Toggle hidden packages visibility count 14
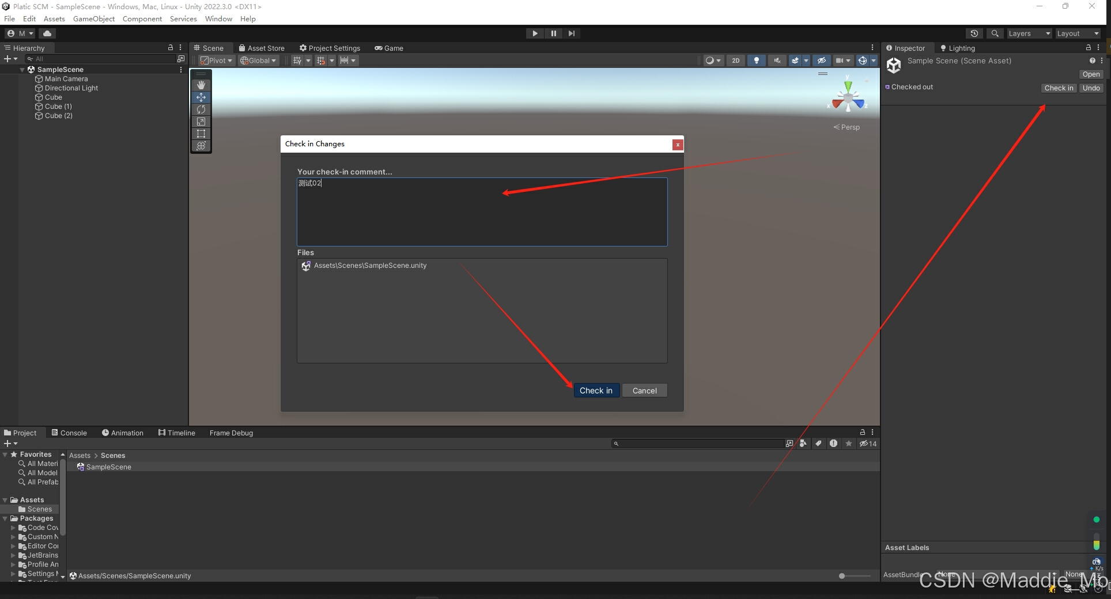Image resolution: width=1111 pixels, height=599 pixels. (x=868, y=443)
